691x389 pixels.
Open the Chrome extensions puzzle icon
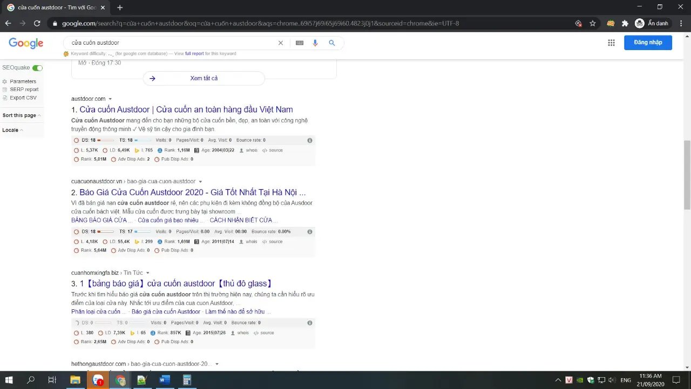625,23
